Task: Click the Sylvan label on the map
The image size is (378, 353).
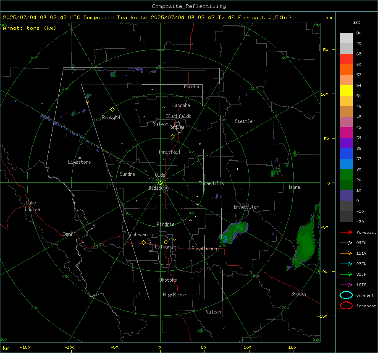Action: pos(160,124)
